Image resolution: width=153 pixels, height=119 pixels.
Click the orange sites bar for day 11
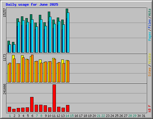coord(55,71)
